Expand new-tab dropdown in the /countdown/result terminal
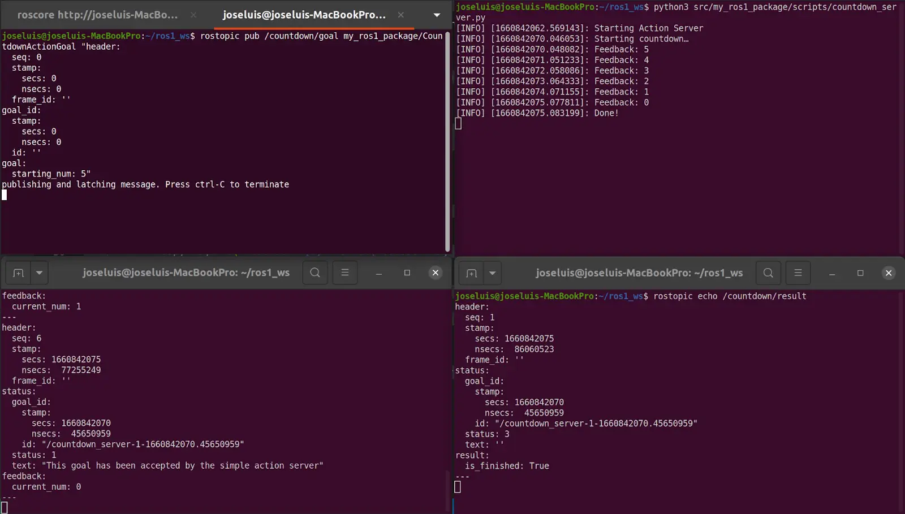Screen dimensions: 905x514 pyautogui.click(x=493, y=273)
